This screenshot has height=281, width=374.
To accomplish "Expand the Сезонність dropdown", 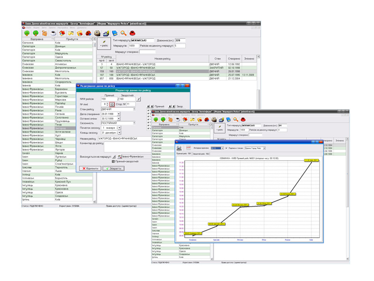I will pos(134,123).
